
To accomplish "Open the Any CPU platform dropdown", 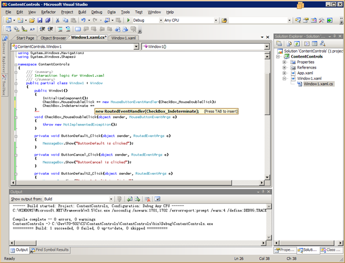I will point(216,20).
